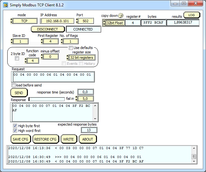Click the Response progress bar
The image size is (206, 172).
tap(47, 99)
